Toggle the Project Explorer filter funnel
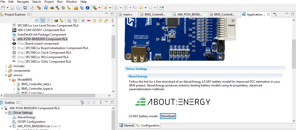Screen dimensions: 296x130 click(48, 21)
